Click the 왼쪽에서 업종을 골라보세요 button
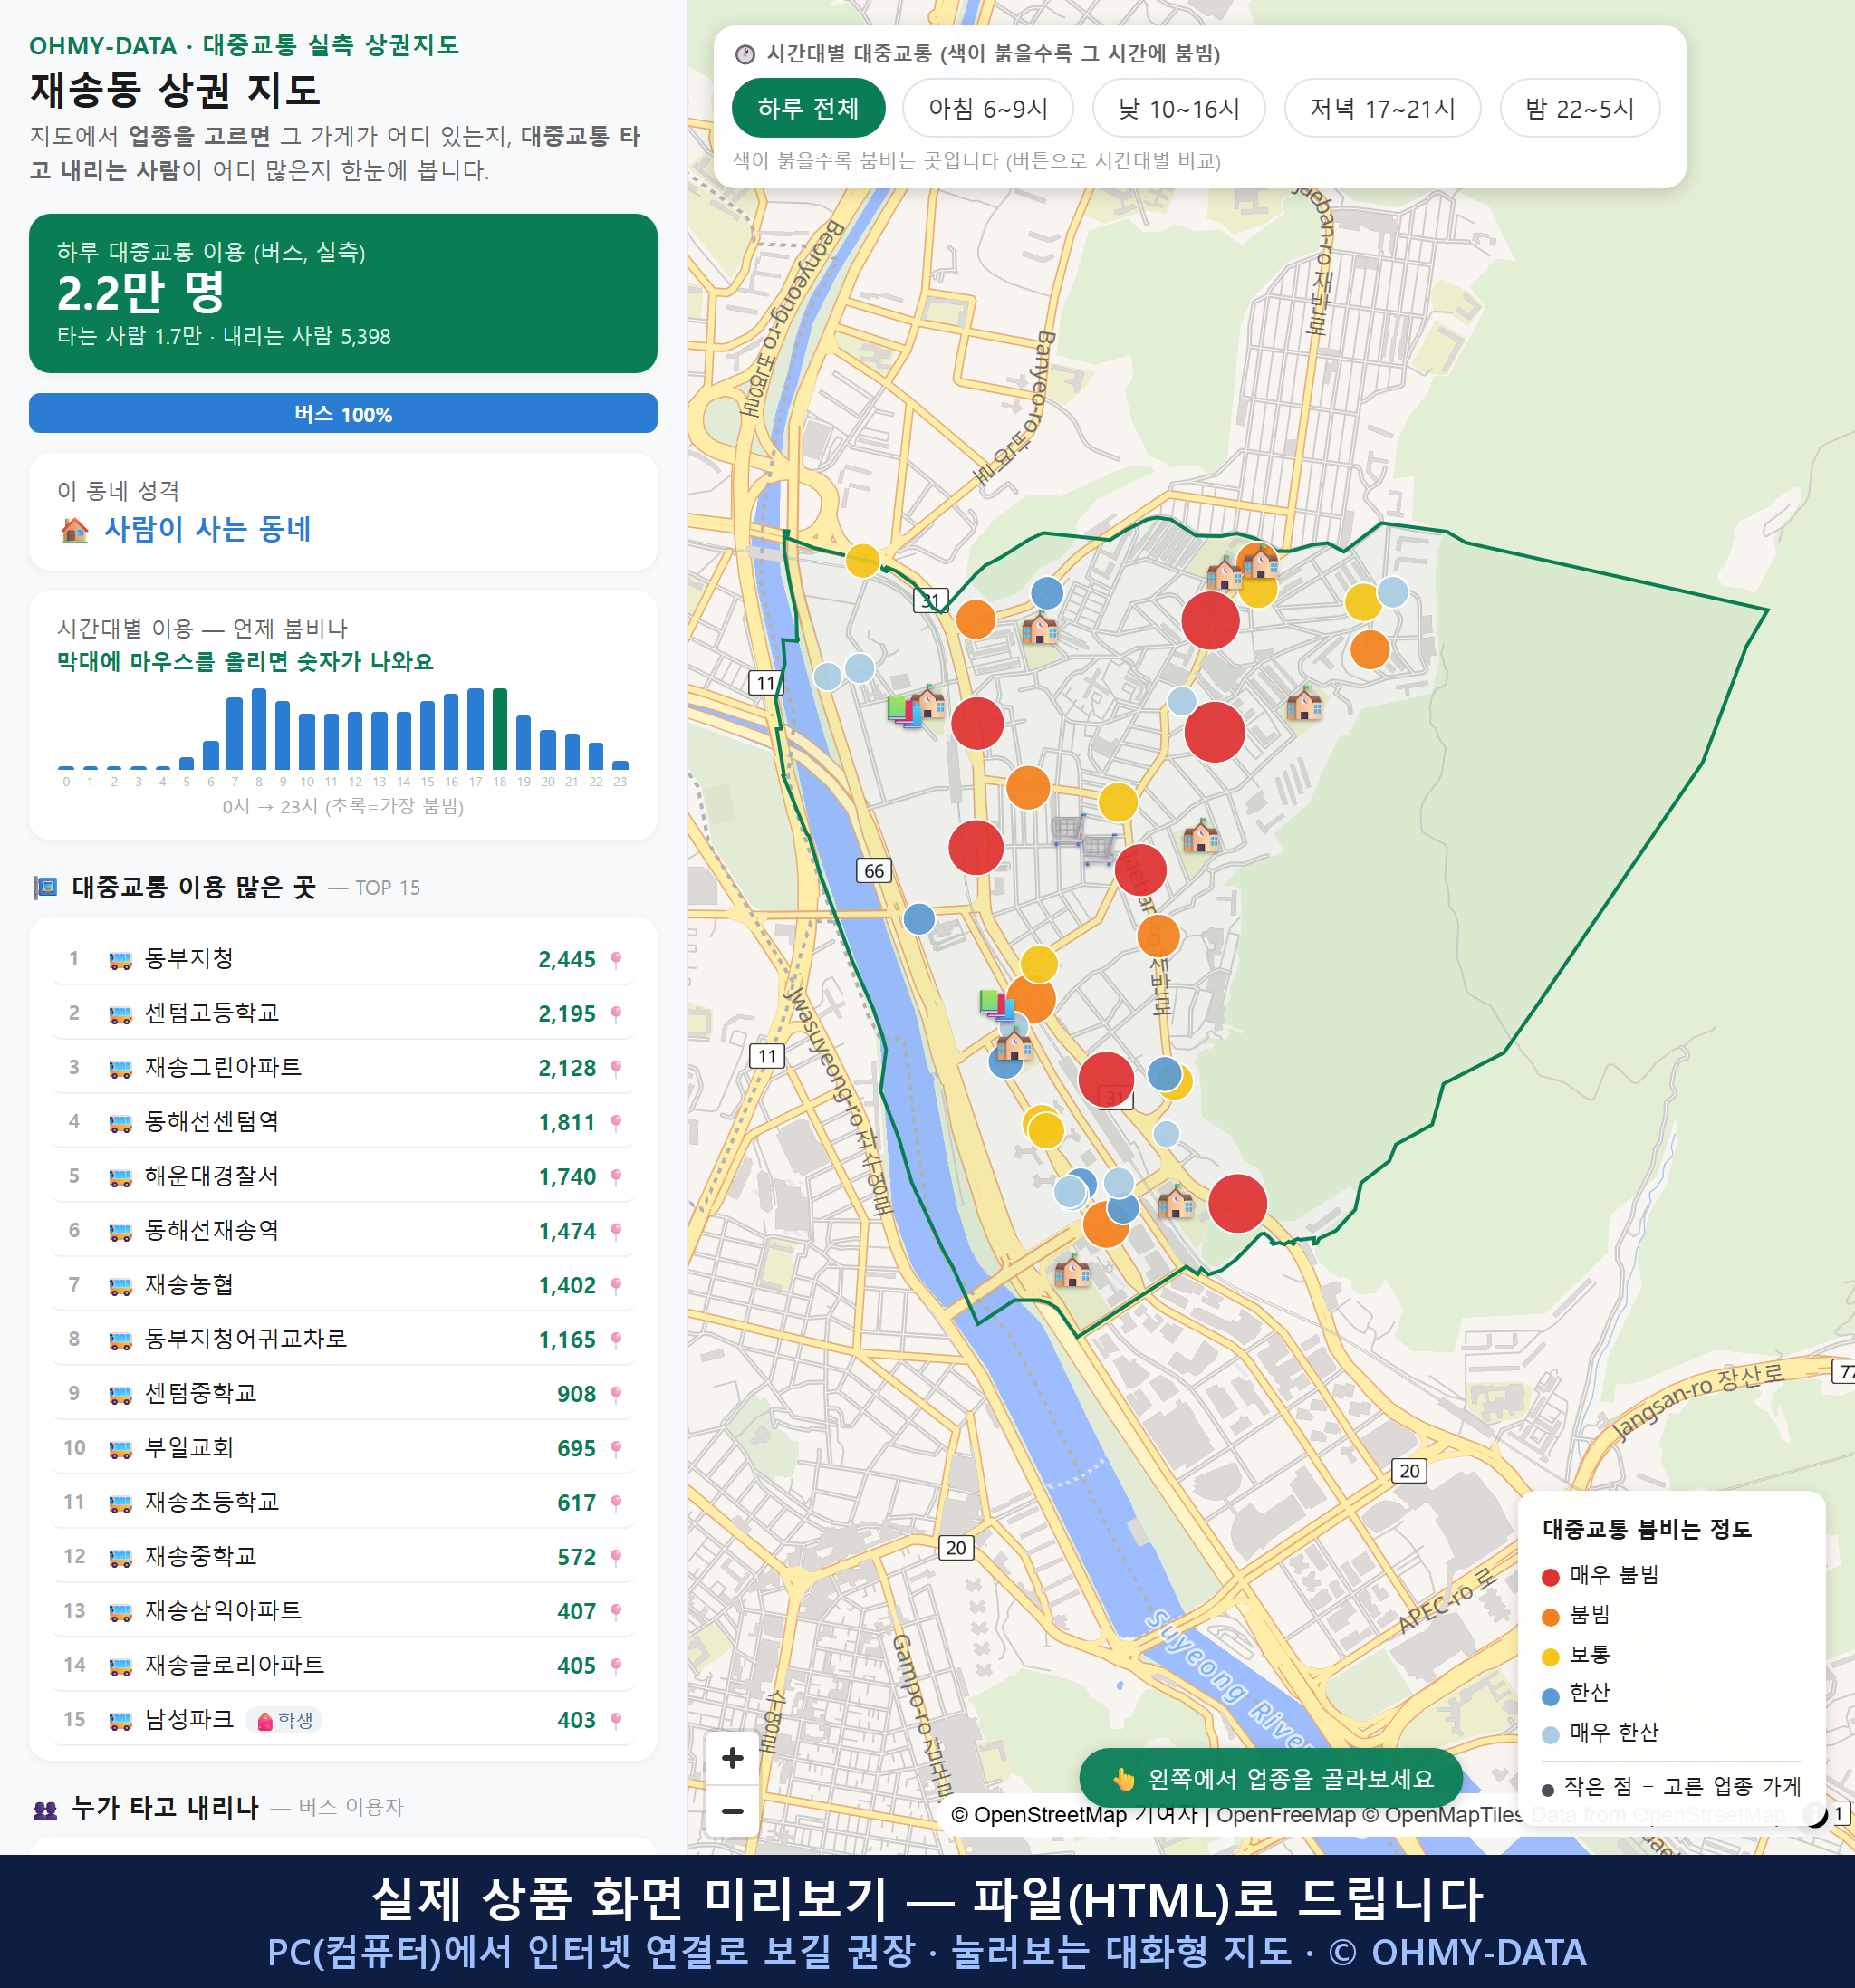Image resolution: width=1855 pixels, height=1988 pixels. 1271,1779
